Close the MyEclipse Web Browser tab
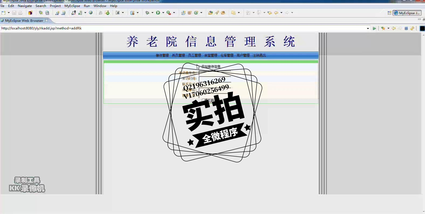425x214 pixels. tap(47, 20)
